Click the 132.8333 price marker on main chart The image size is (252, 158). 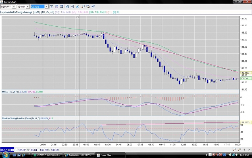[246, 73]
